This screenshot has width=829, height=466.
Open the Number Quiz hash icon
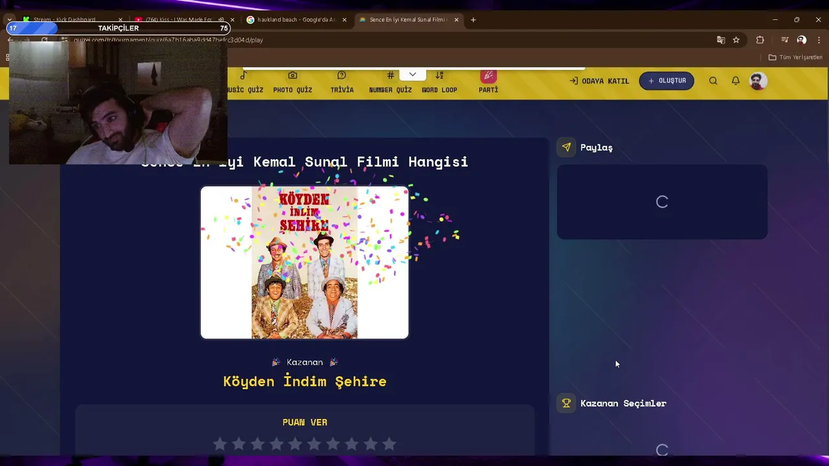coord(390,76)
